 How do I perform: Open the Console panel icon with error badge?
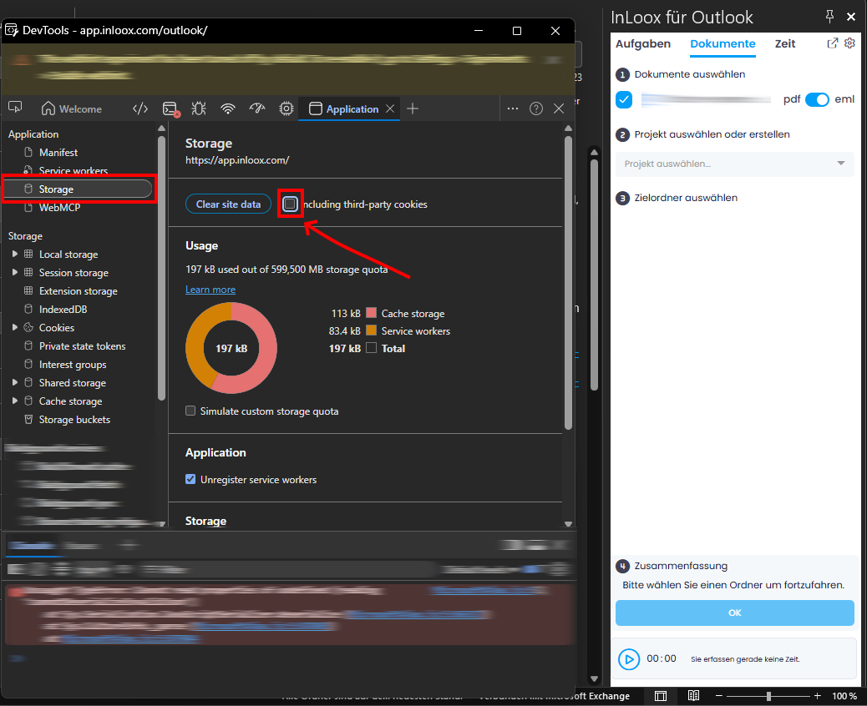[x=171, y=108]
